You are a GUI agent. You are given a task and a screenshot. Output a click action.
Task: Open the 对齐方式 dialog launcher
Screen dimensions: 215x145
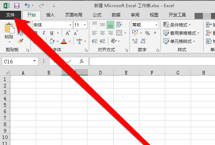click(126, 50)
